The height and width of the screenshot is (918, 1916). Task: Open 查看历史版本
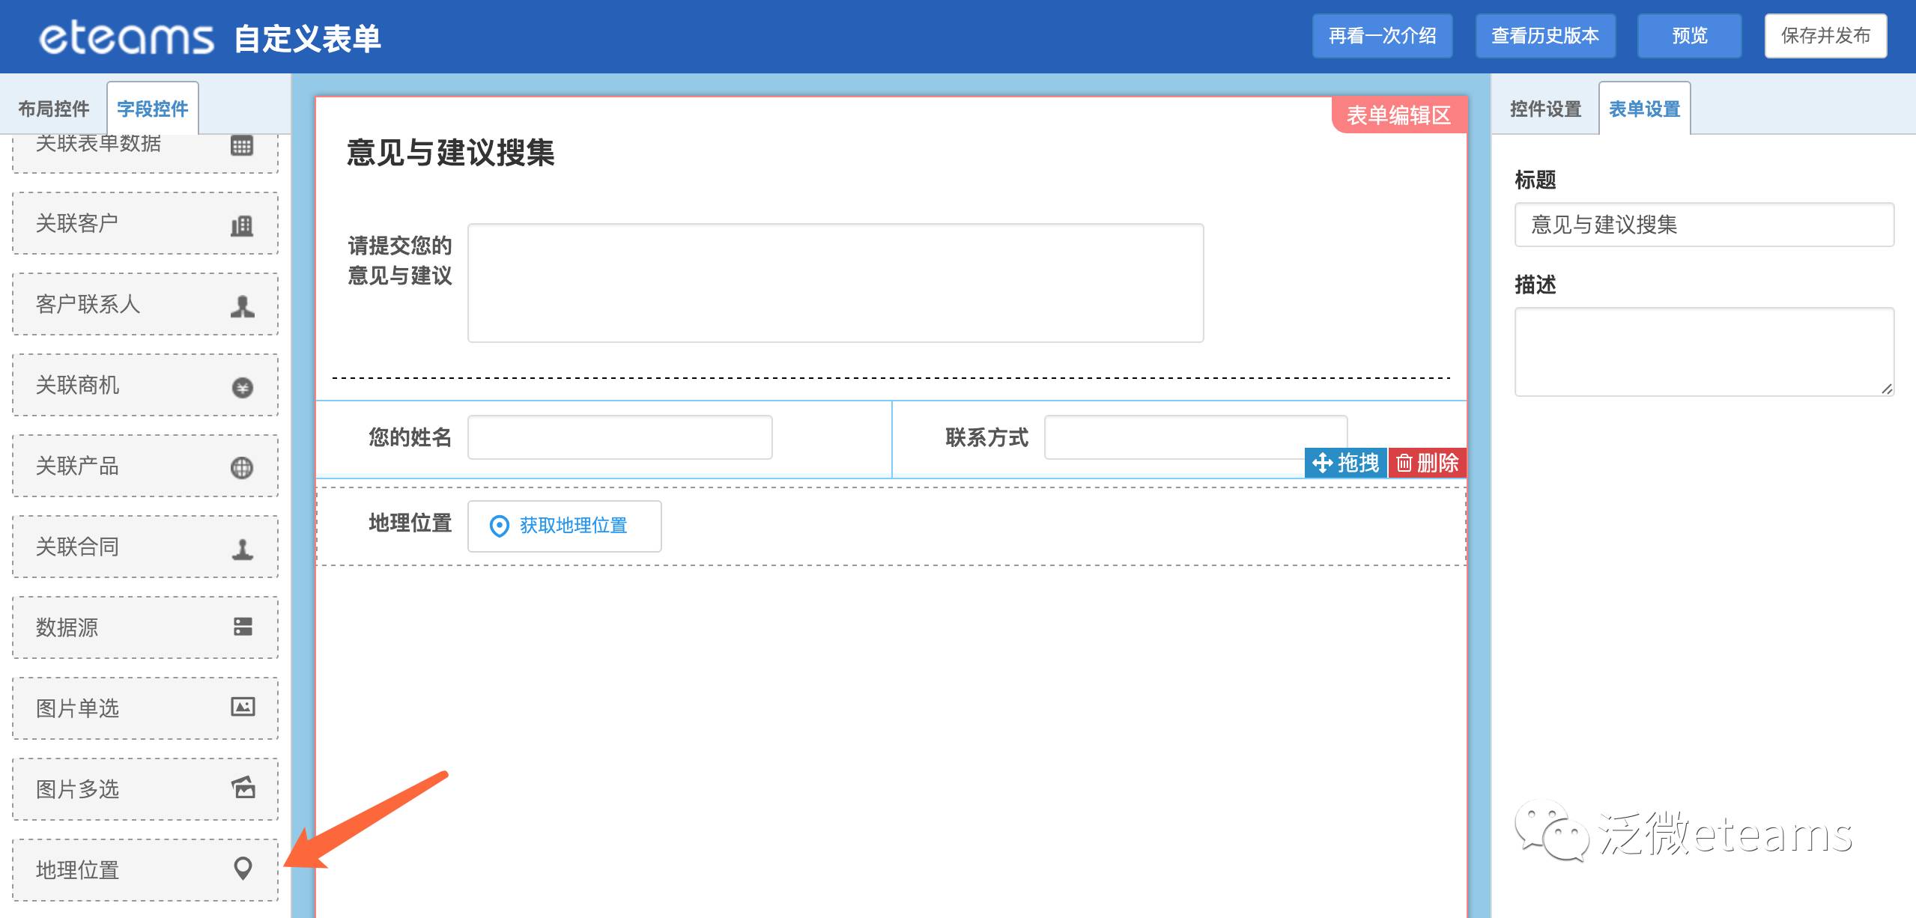pyautogui.click(x=1544, y=36)
